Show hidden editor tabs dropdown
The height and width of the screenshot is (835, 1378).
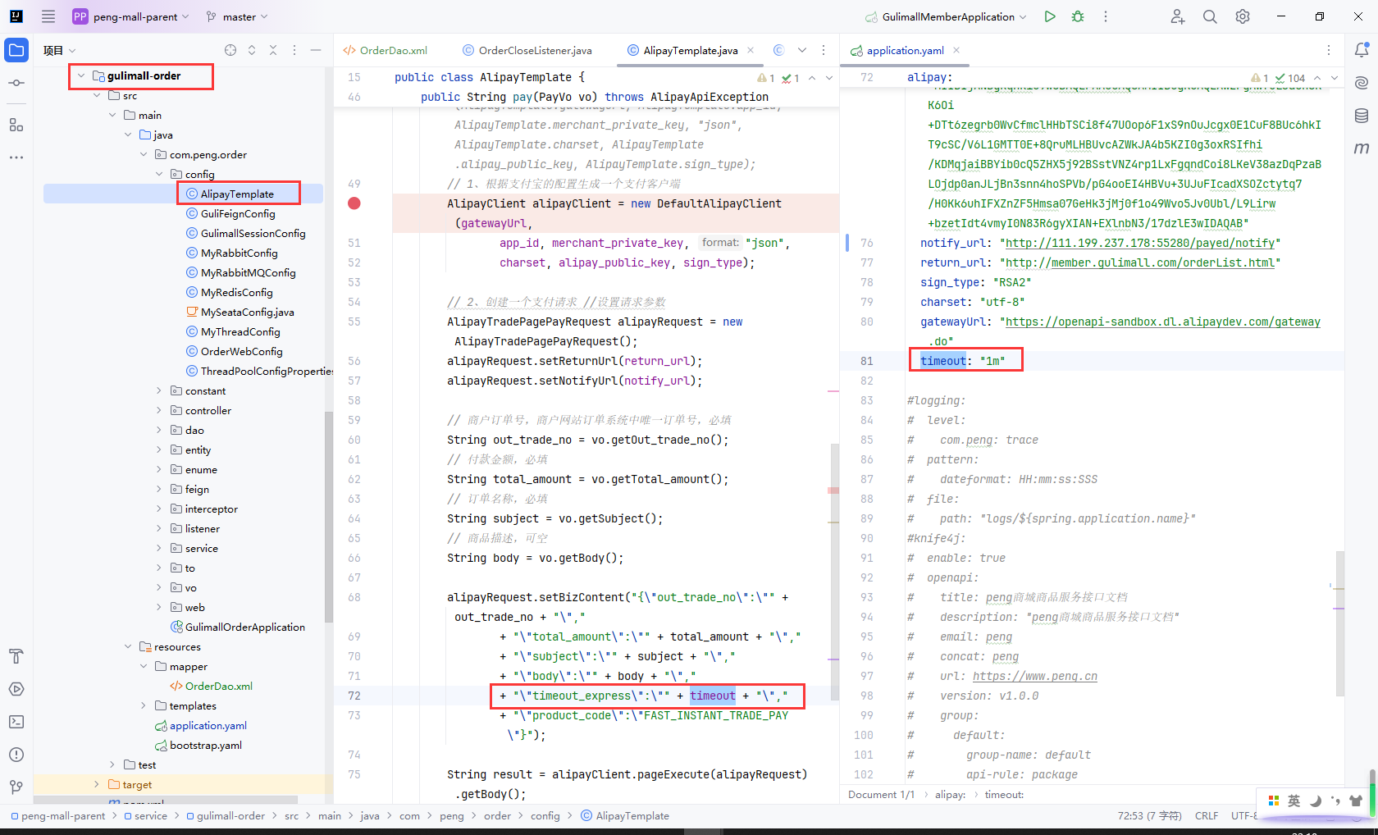pos(802,50)
